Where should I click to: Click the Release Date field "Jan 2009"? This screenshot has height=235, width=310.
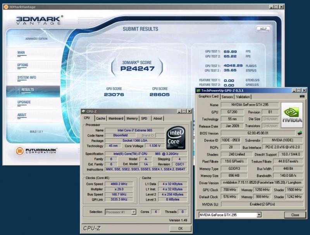click(x=232, y=126)
